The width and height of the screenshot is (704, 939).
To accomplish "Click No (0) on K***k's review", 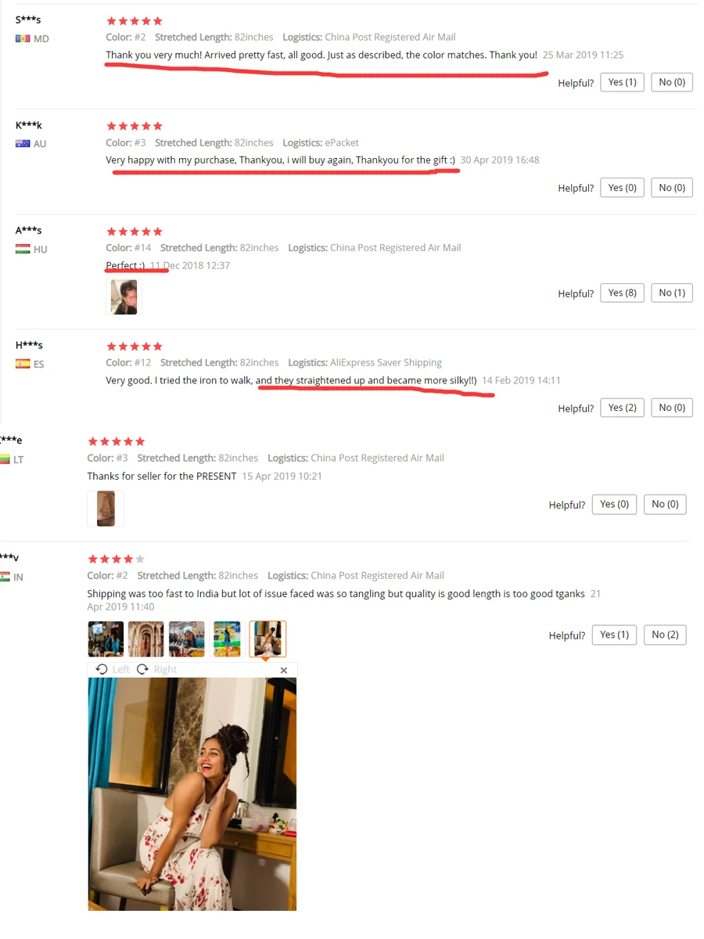I will (671, 188).
